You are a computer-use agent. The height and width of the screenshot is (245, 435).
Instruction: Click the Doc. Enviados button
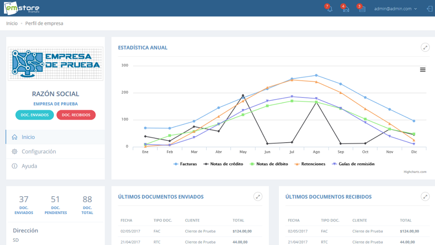click(35, 115)
